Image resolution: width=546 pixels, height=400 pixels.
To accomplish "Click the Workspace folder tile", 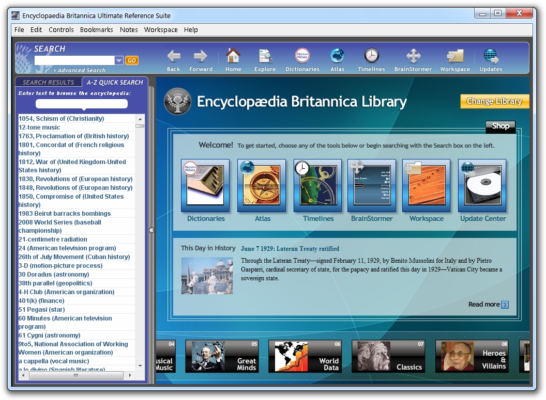I will pos(426,186).
